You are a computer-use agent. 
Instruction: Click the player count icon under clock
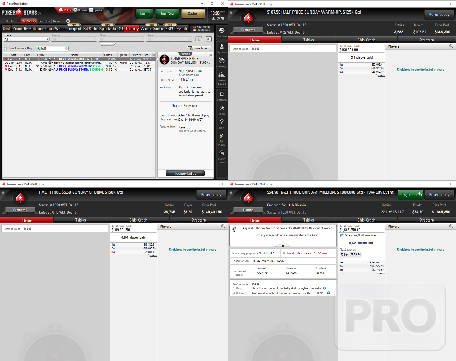(214, 18)
